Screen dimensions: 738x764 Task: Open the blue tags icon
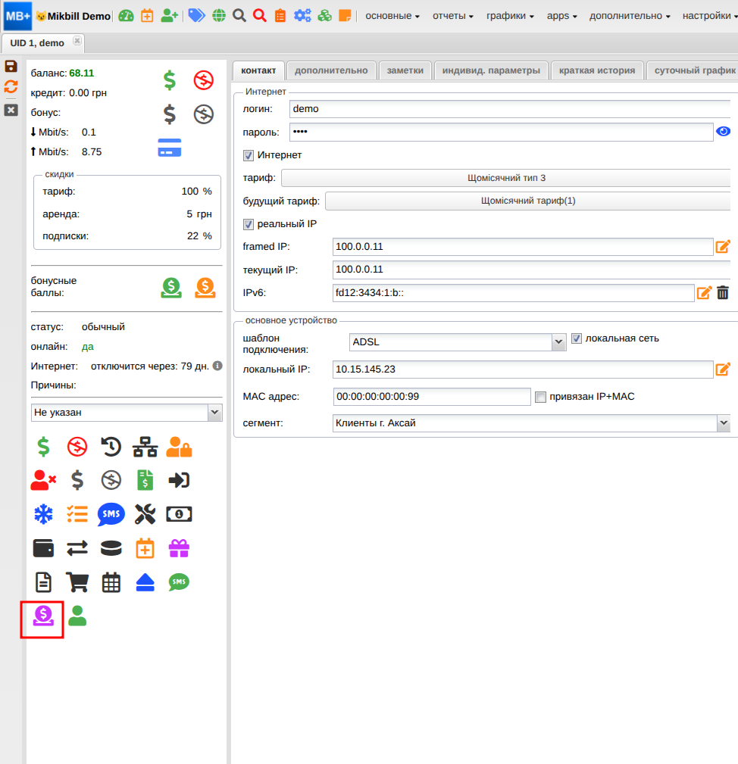click(x=196, y=16)
